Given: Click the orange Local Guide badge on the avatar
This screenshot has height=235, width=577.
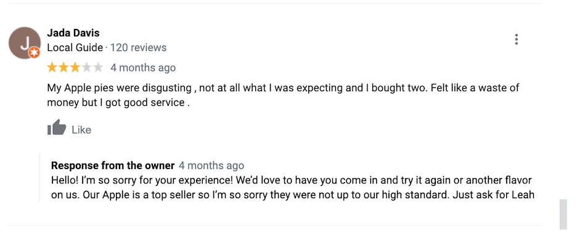Looking at the screenshot, I should coord(35,53).
